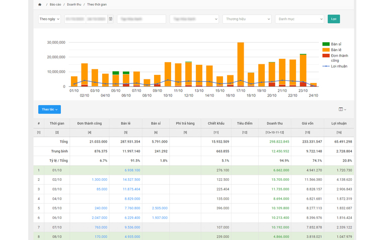Sort by the Doanh thu column header
The width and height of the screenshot is (385, 240).
274,123
